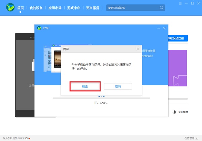
Task: Click the dialog message about 华为手机助手正在运行
Action: pyautogui.click(x=101, y=67)
